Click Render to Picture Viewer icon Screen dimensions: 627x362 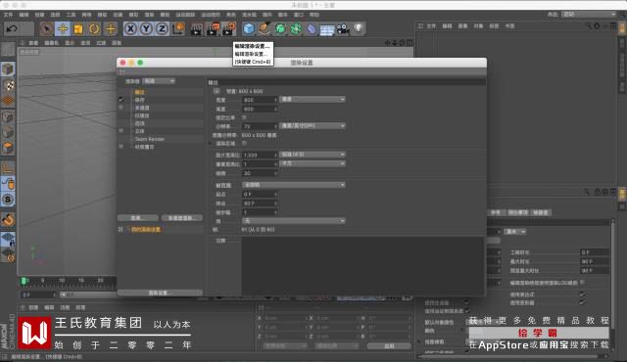(x=213, y=28)
